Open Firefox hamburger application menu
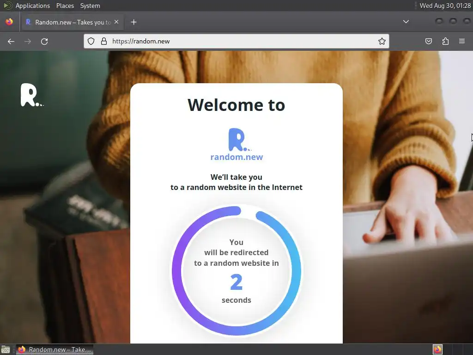The image size is (473, 355). (462, 41)
